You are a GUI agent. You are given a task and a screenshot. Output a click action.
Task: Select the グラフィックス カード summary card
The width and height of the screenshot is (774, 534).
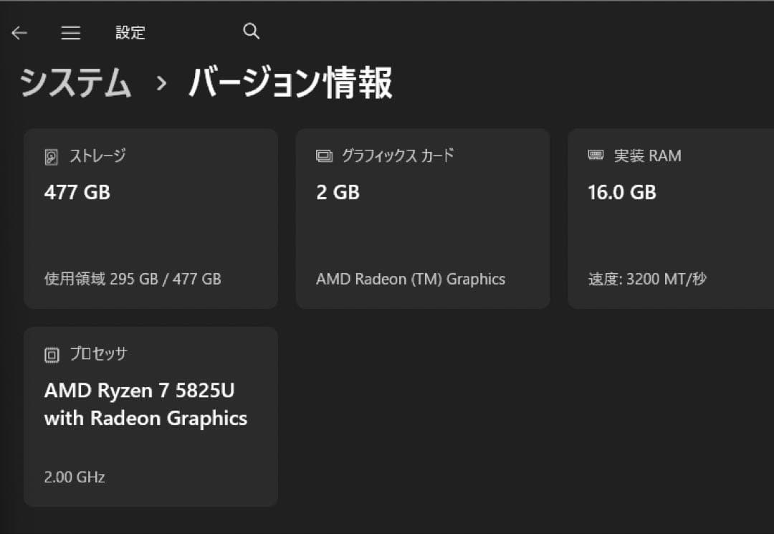[423, 217]
